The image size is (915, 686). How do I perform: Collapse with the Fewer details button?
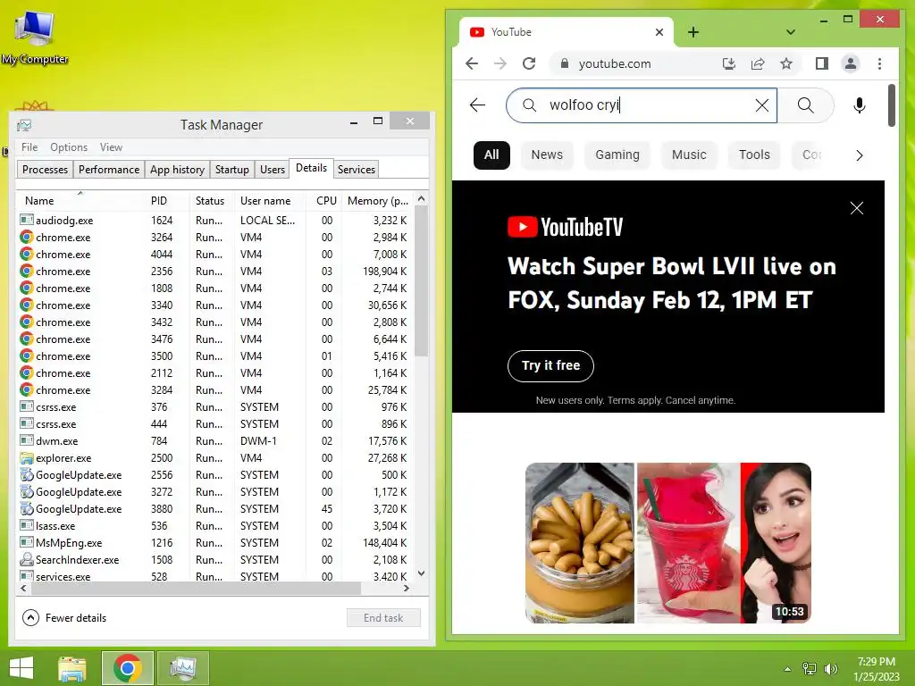coord(64,618)
